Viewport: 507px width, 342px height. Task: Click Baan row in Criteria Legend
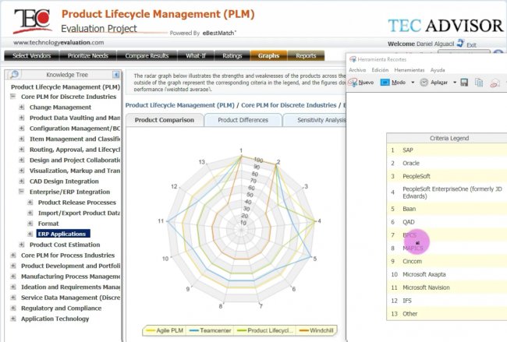[x=447, y=209]
